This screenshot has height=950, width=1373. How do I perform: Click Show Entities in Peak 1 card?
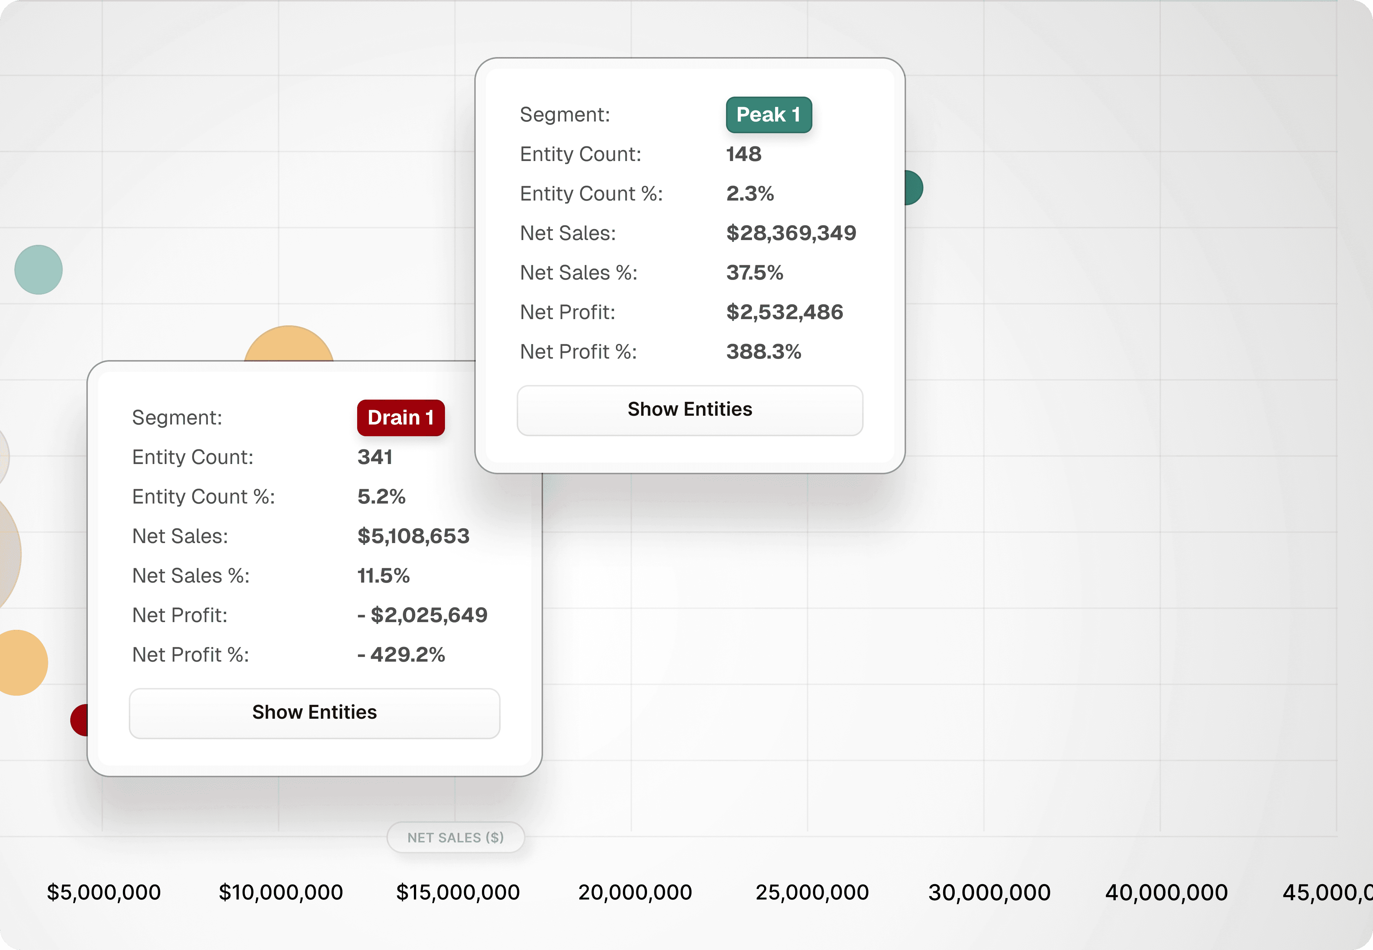coord(689,410)
